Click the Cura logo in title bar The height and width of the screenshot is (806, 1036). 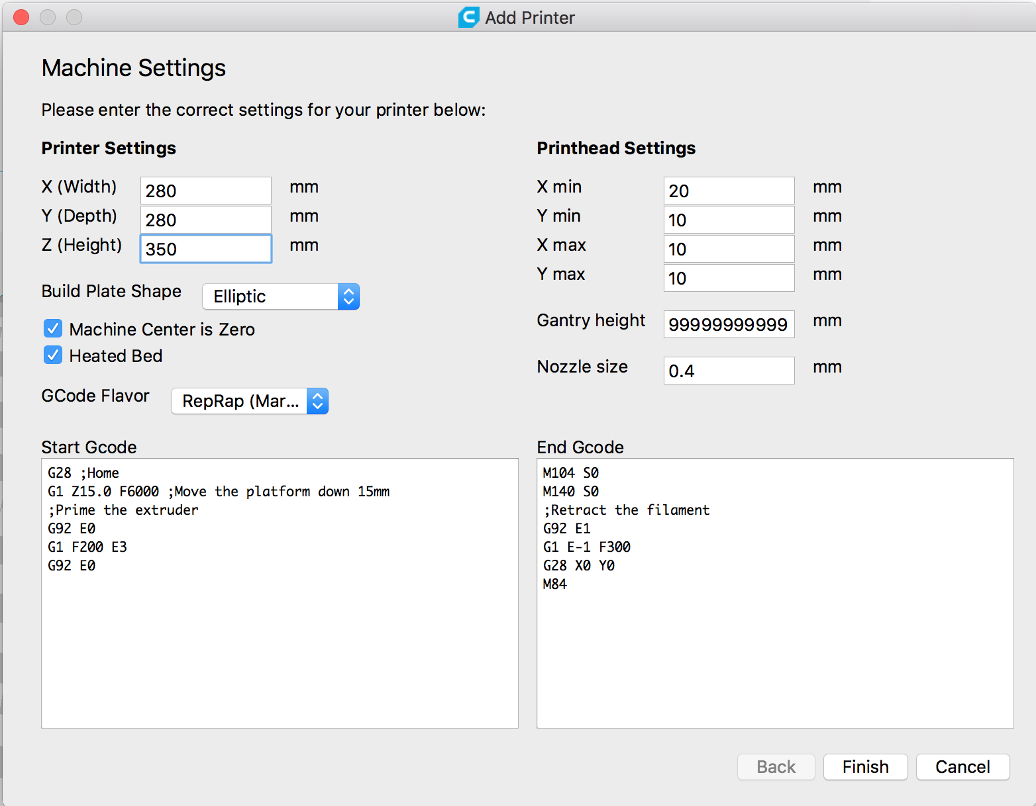pyautogui.click(x=468, y=17)
